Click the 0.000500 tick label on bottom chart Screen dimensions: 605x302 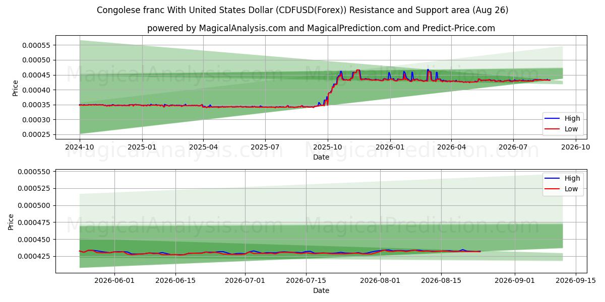pos(34,205)
